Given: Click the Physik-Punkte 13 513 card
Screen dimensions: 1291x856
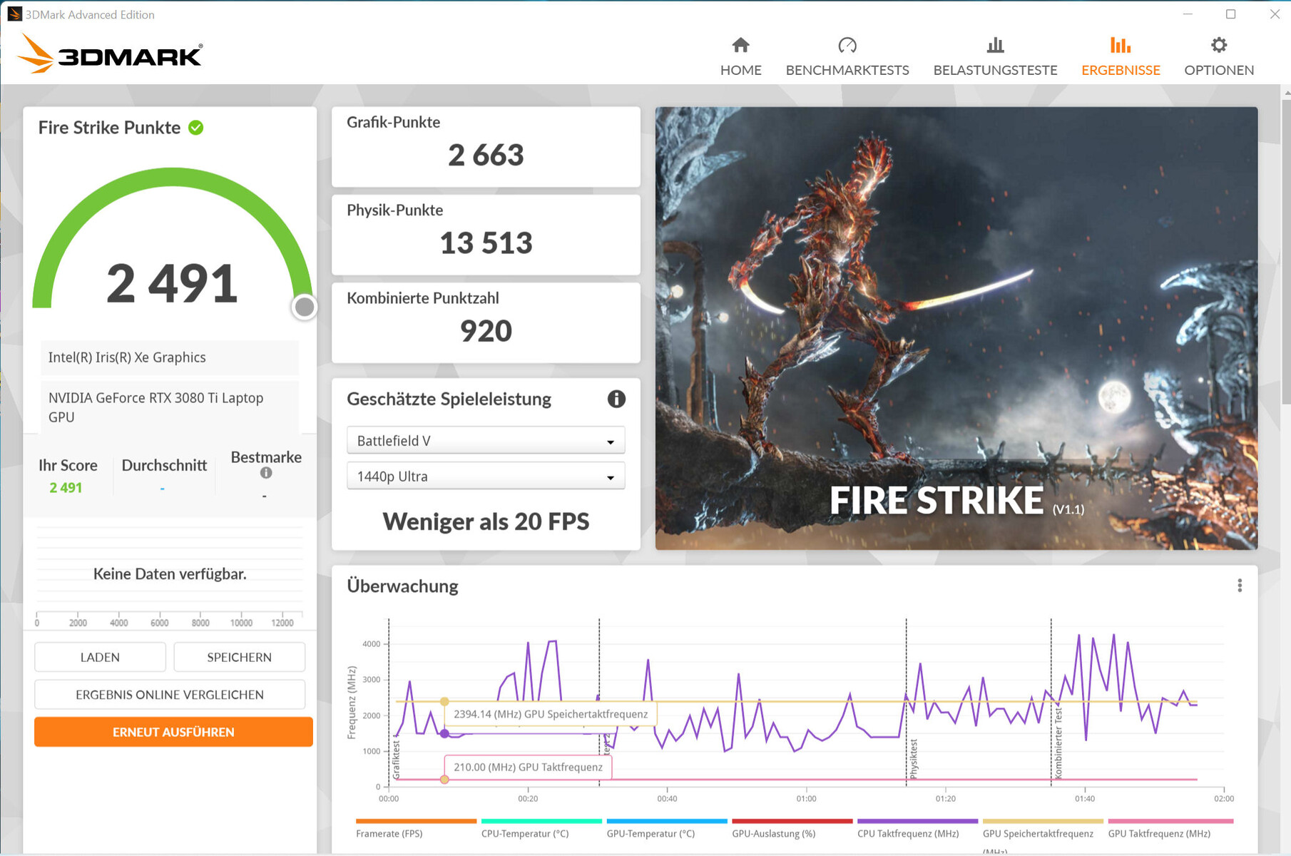Looking at the screenshot, I should 486,235.
